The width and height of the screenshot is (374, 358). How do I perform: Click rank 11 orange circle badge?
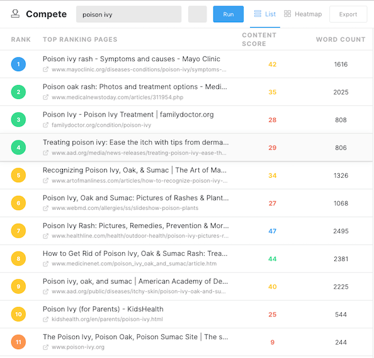(18, 342)
